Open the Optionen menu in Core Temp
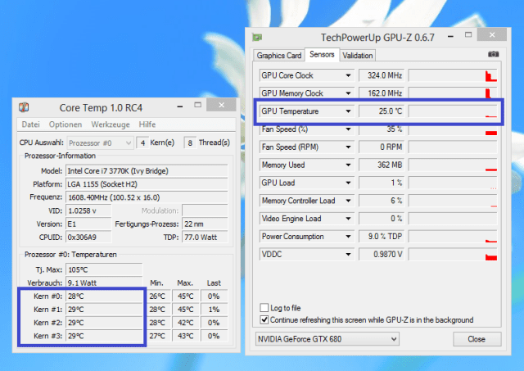 click(65, 124)
